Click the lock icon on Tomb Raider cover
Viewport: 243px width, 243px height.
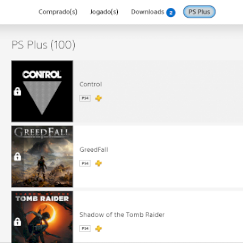pos(18,222)
